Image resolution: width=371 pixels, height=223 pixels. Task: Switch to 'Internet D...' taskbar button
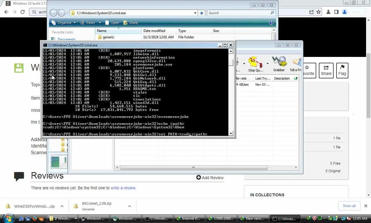(x=189, y=219)
